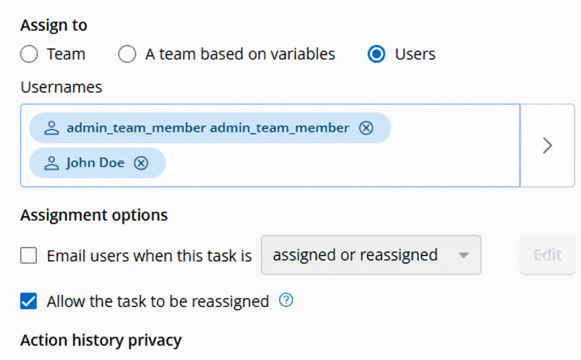581x360 pixels.
Task: Select the Team radio option
Action: pos(29,54)
